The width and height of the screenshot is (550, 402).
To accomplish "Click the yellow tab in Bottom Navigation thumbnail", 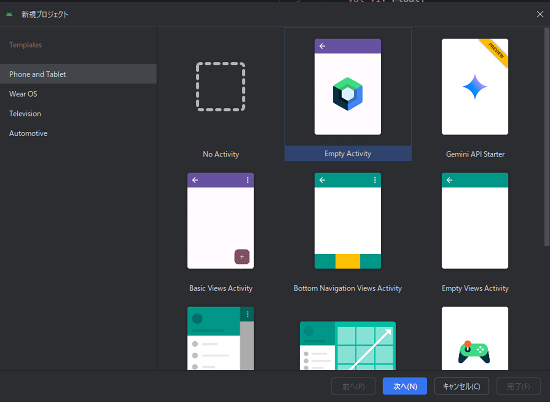I will (x=348, y=261).
